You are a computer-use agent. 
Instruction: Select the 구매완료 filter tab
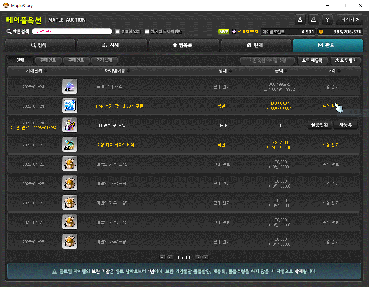click(76, 61)
